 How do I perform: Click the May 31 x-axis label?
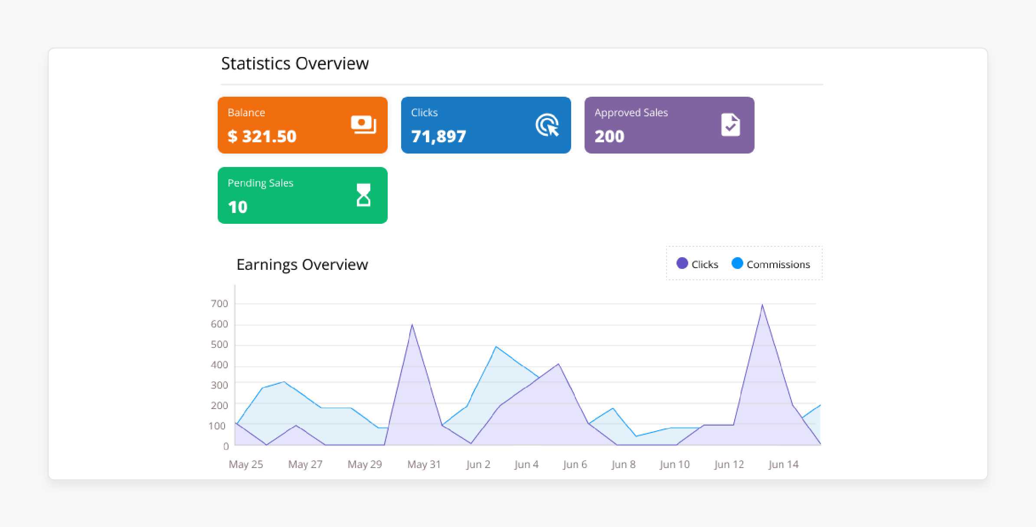coord(424,465)
